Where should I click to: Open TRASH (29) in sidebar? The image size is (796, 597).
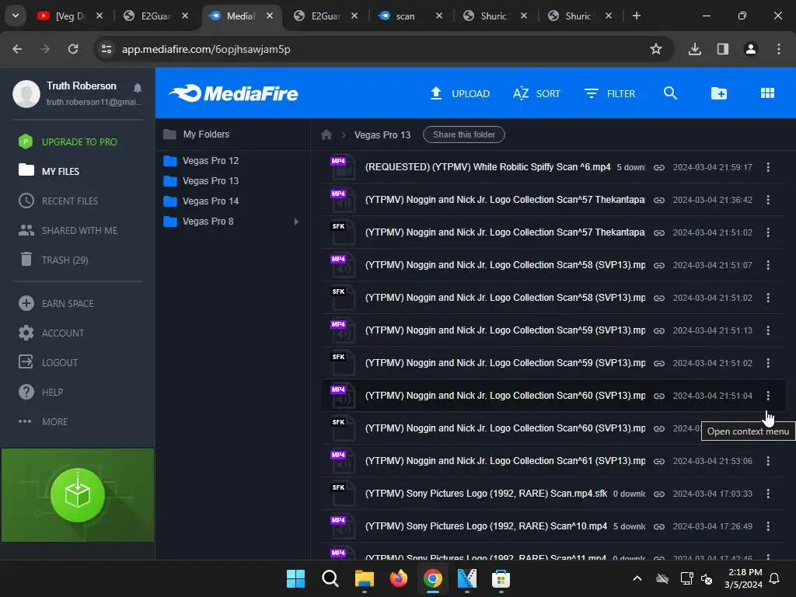pyautogui.click(x=54, y=260)
